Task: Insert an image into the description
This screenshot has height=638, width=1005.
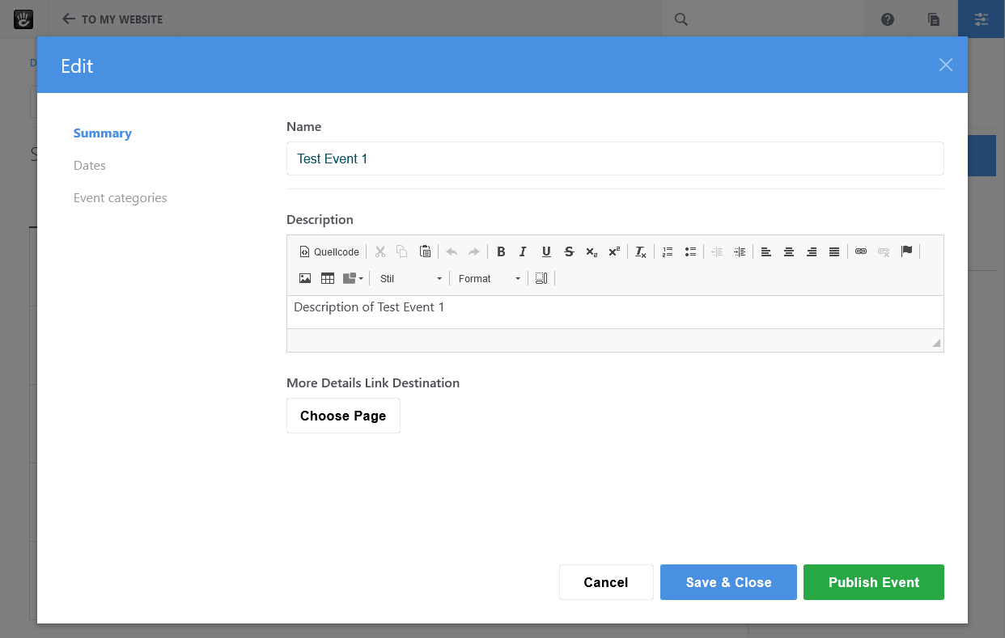Action: pyautogui.click(x=305, y=277)
